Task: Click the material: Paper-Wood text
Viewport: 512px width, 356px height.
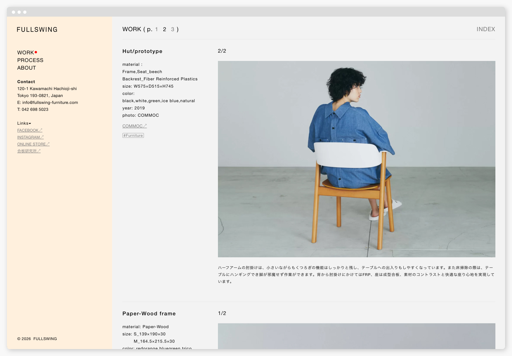Action: pos(146,327)
